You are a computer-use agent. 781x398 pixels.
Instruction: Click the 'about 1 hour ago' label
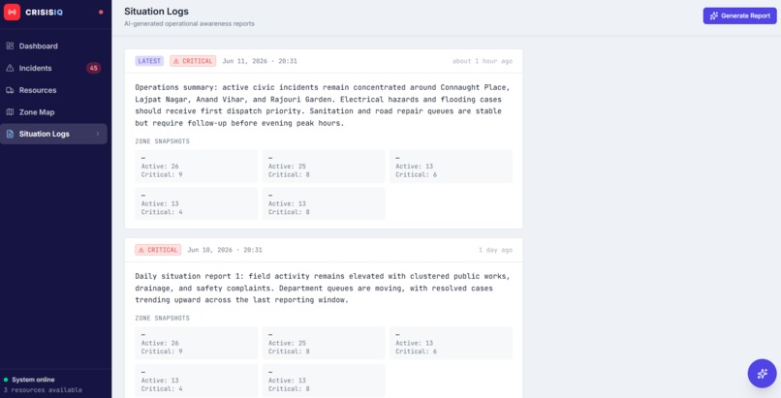click(483, 61)
